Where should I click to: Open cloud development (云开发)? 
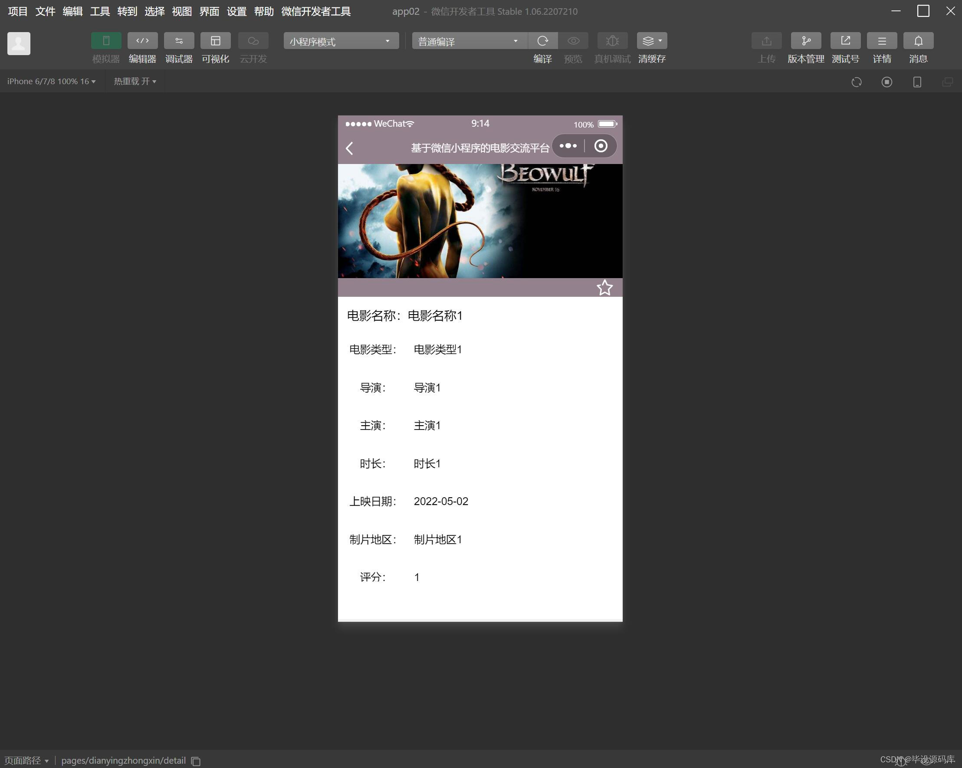pyautogui.click(x=253, y=41)
